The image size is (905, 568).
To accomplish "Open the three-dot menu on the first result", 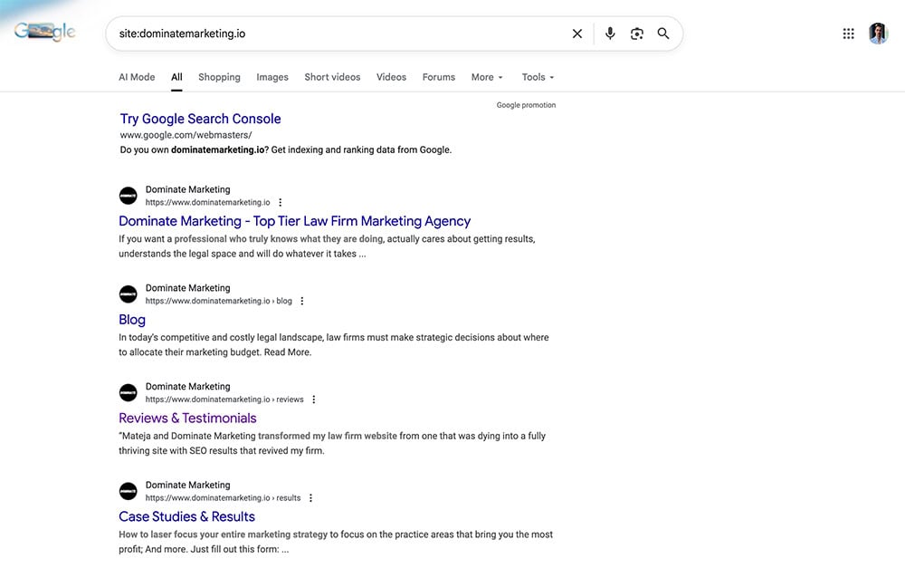I will (279, 201).
